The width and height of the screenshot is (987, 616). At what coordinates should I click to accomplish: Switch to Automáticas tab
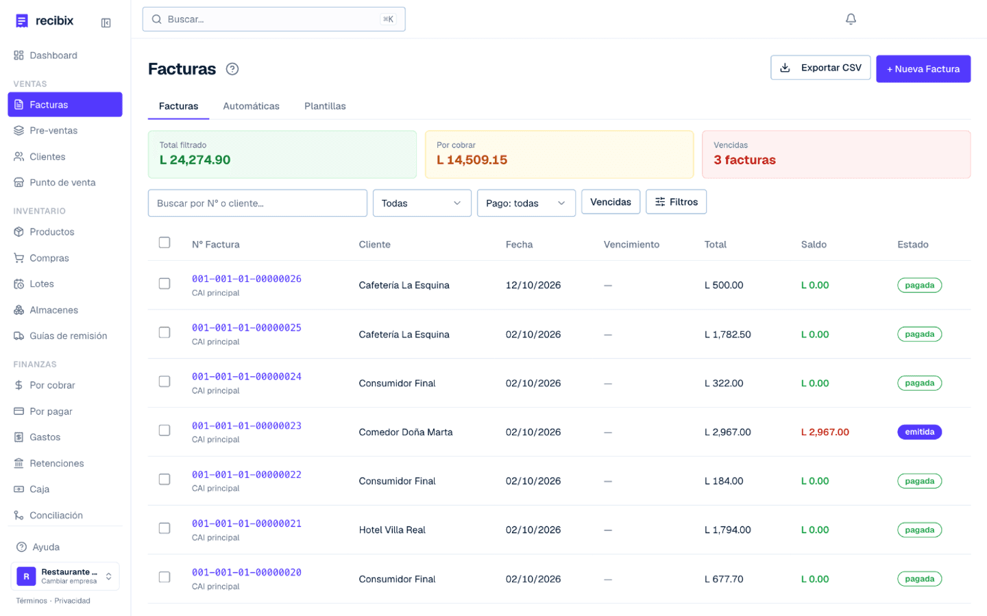click(251, 106)
